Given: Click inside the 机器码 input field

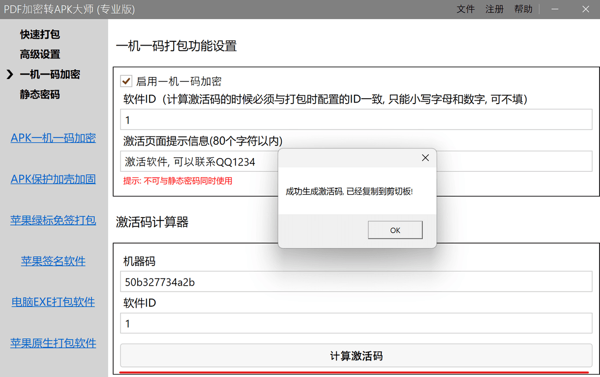Looking at the screenshot, I should point(357,282).
